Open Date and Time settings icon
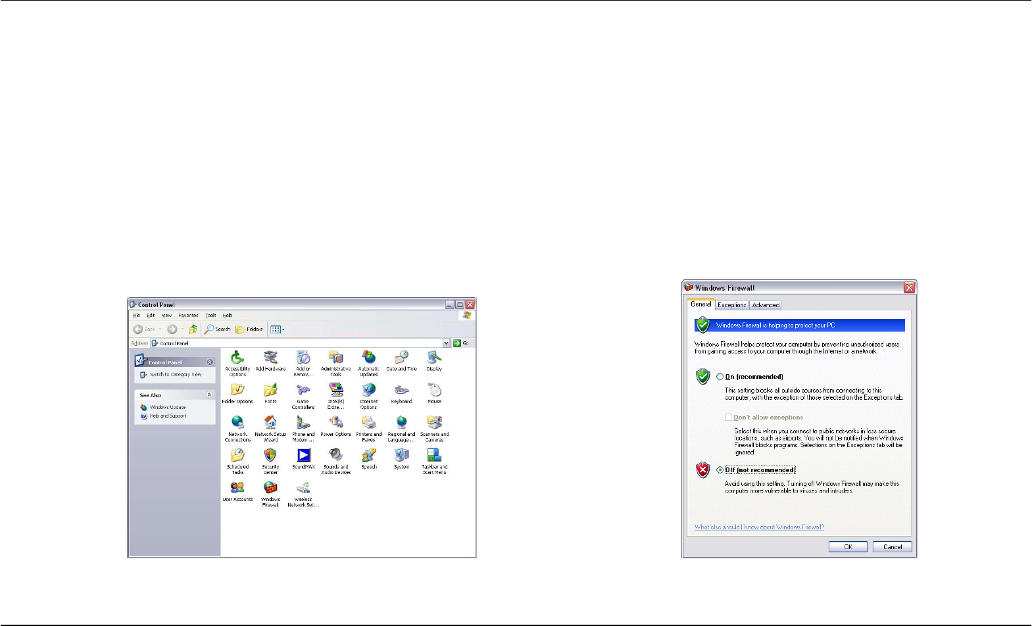This screenshot has height=626, width=1032. click(402, 361)
